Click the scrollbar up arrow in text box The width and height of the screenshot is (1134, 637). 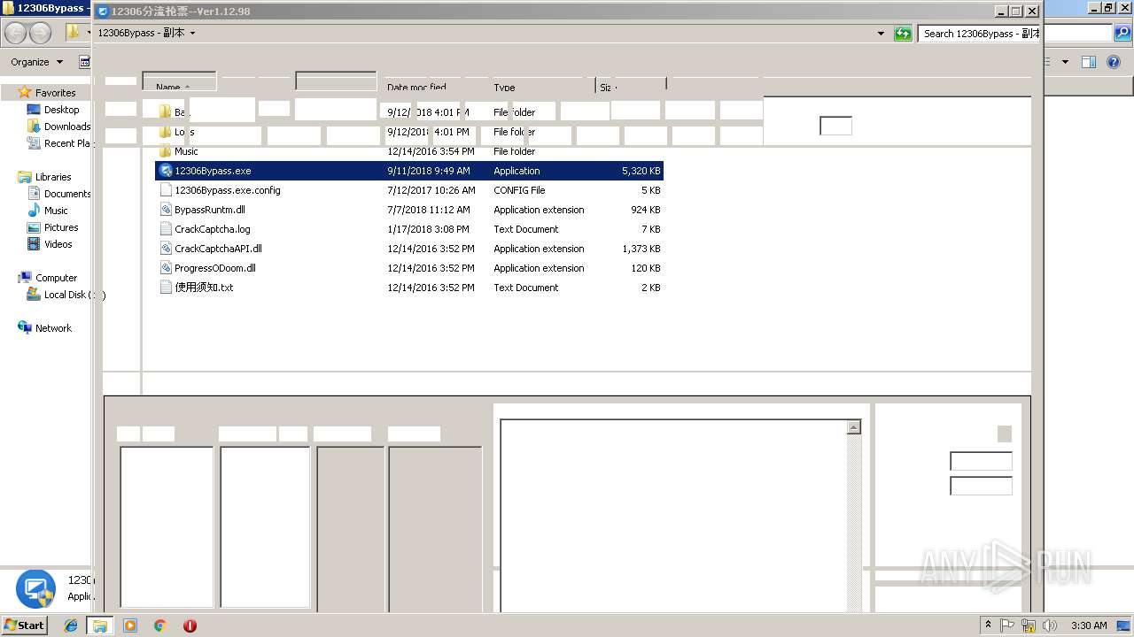[854, 427]
